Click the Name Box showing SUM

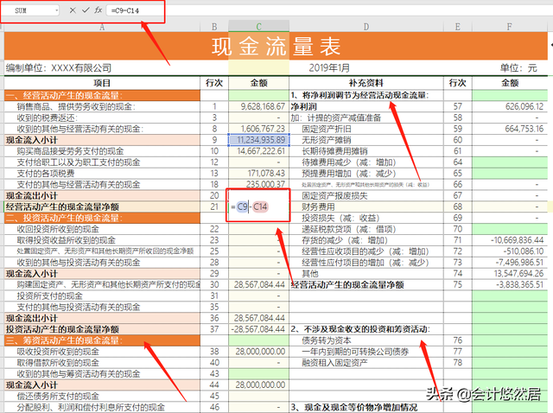point(30,10)
